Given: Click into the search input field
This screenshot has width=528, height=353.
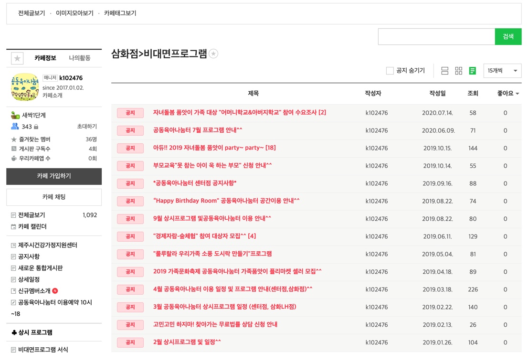Looking at the screenshot, I should 436,37.
